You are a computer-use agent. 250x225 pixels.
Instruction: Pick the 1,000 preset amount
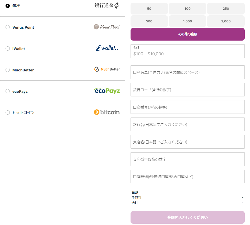coord(187,21)
